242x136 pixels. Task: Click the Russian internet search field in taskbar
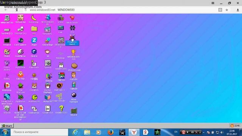(39, 132)
